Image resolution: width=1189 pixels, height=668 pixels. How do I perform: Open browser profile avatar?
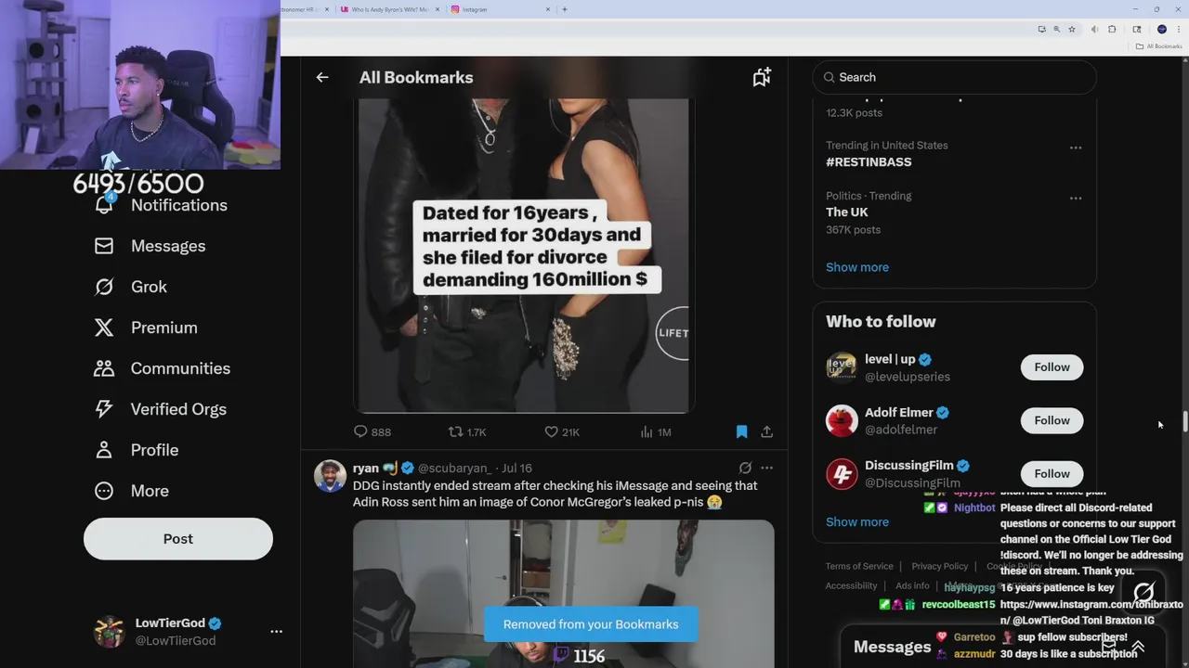[x=1161, y=30]
